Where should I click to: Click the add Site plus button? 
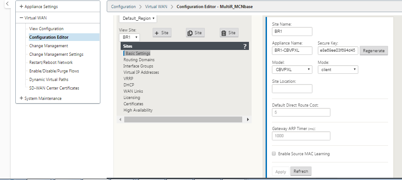pyautogui.click(x=162, y=33)
